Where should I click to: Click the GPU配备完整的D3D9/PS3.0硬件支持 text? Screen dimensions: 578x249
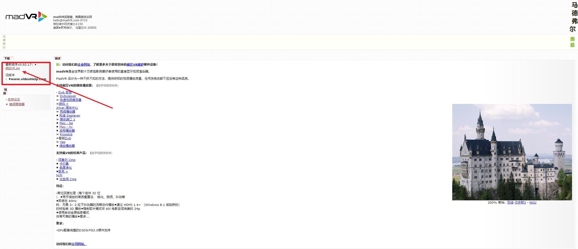pyautogui.click(x=83, y=230)
